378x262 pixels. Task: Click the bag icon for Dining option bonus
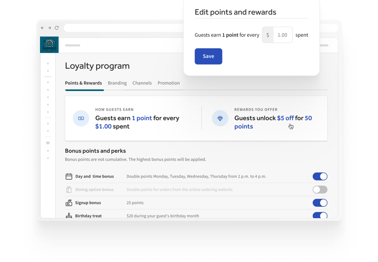(69, 190)
